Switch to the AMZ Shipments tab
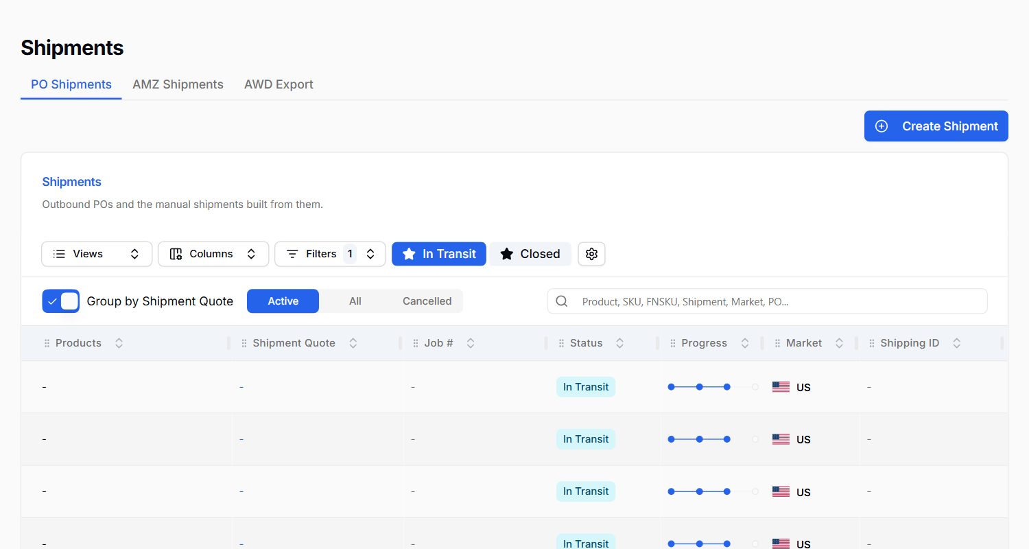1029x549 pixels. (178, 84)
